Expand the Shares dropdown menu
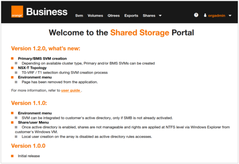This screenshot has height=164, width=239. (149, 16)
